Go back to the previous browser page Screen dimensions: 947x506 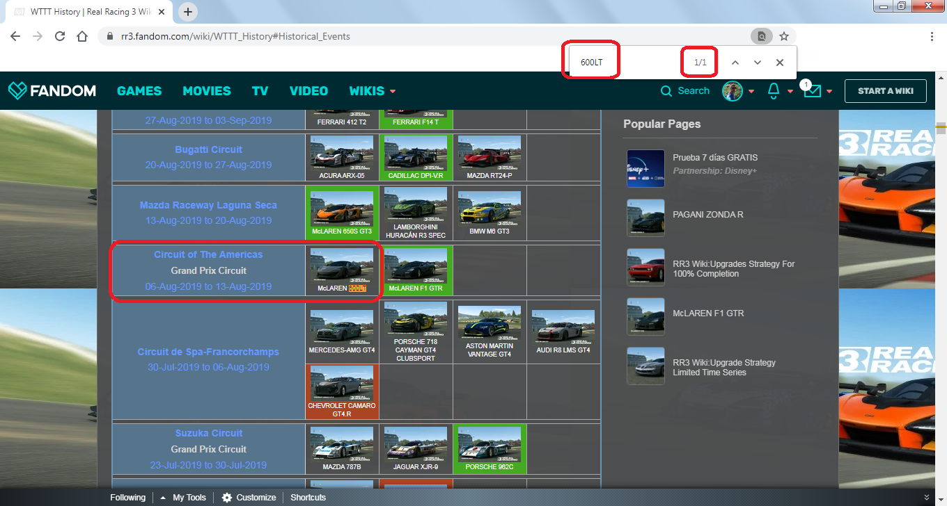point(15,36)
